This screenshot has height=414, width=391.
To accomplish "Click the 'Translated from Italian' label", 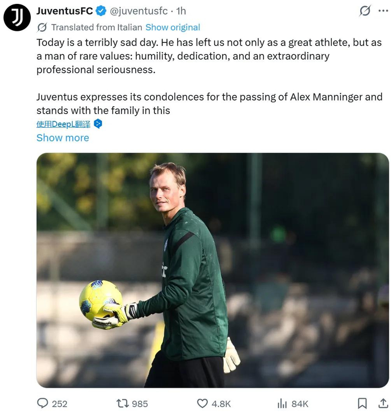I will pyautogui.click(x=96, y=27).
